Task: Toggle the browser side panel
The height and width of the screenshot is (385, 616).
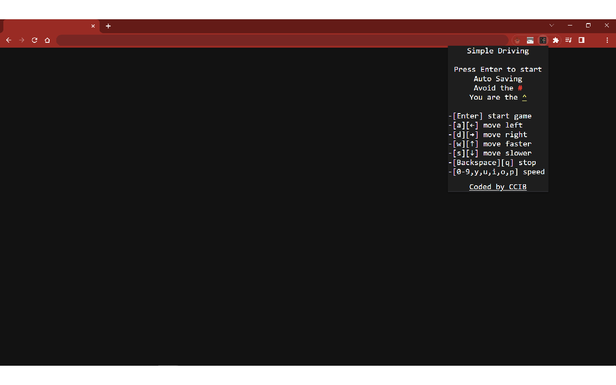Action: coord(581,40)
